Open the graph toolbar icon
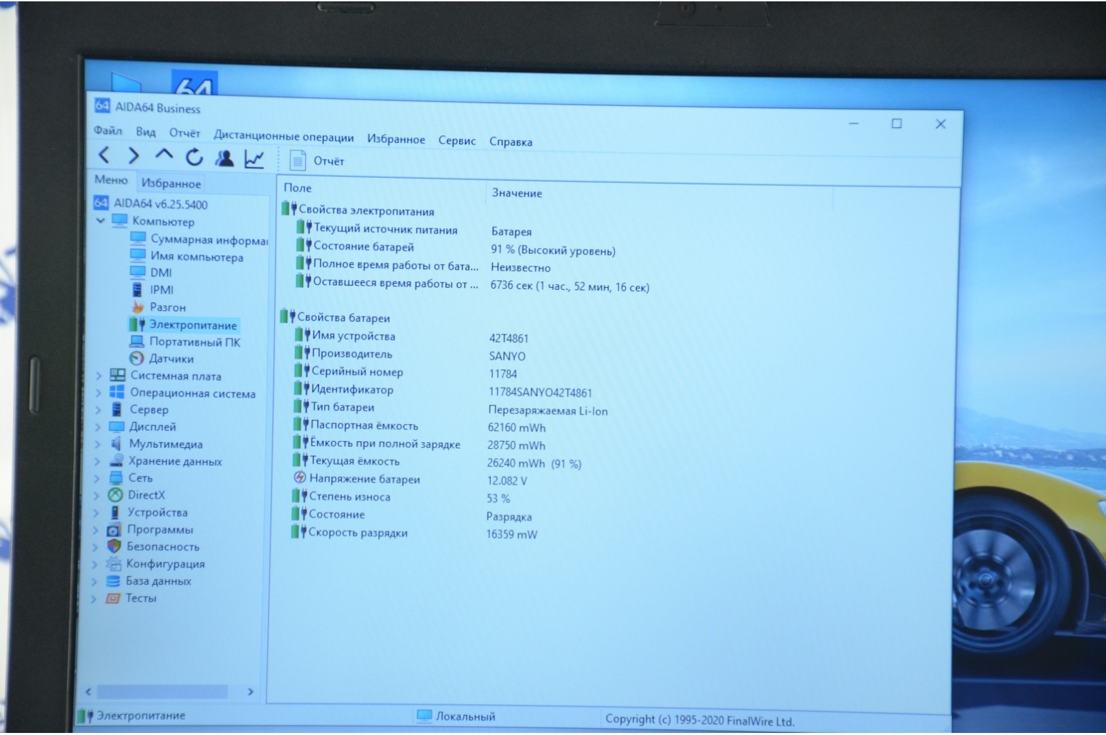Image resolution: width=1106 pixels, height=735 pixels. tap(254, 159)
